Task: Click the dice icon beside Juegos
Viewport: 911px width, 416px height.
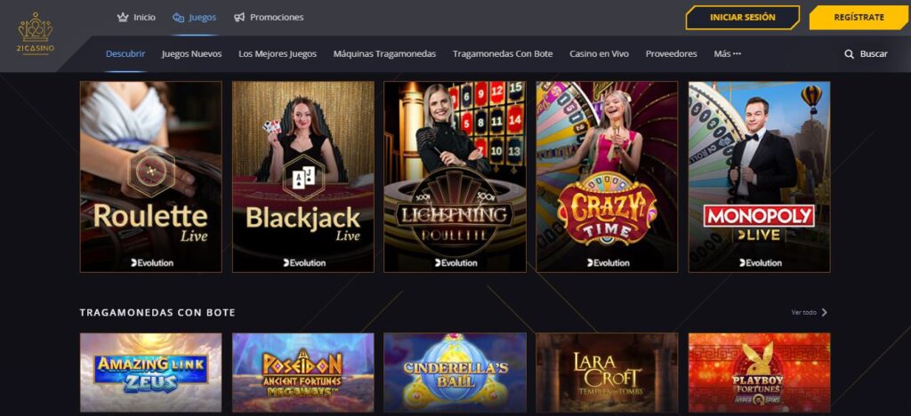Action: (178, 18)
